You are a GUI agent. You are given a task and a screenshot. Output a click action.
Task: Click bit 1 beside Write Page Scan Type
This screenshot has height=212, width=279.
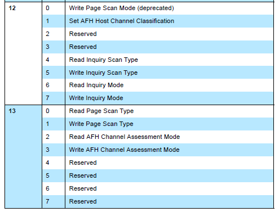click(47, 124)
